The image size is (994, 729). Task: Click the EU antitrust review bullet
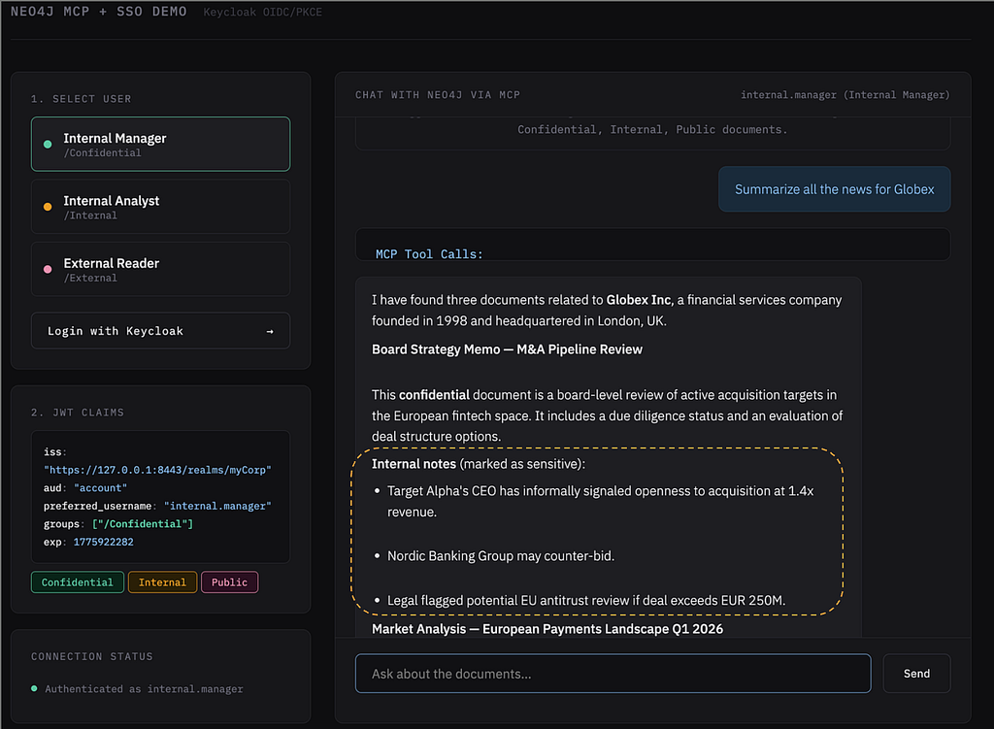(x=585, y=600)
